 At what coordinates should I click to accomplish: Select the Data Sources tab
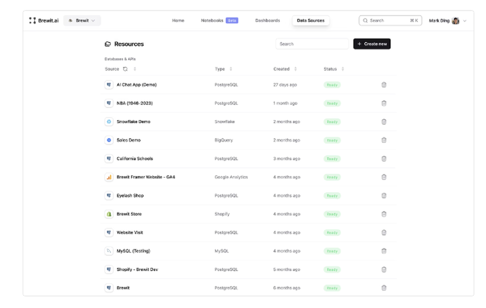point(311,20)
